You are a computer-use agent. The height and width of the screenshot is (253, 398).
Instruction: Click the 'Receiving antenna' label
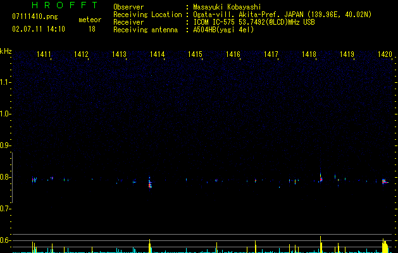[x=146, y=30]
